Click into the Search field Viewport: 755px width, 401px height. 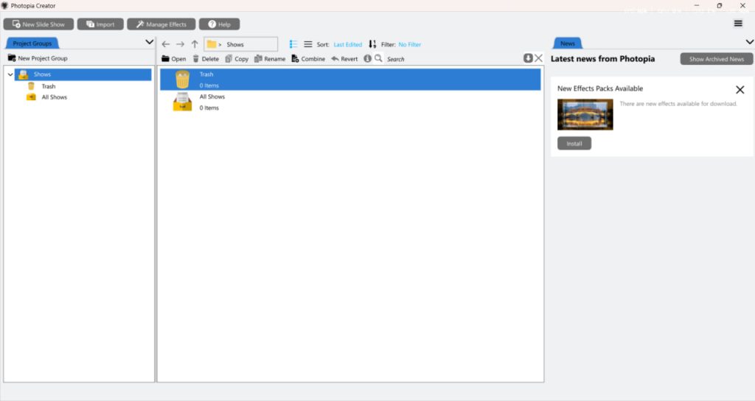point(453,59)
